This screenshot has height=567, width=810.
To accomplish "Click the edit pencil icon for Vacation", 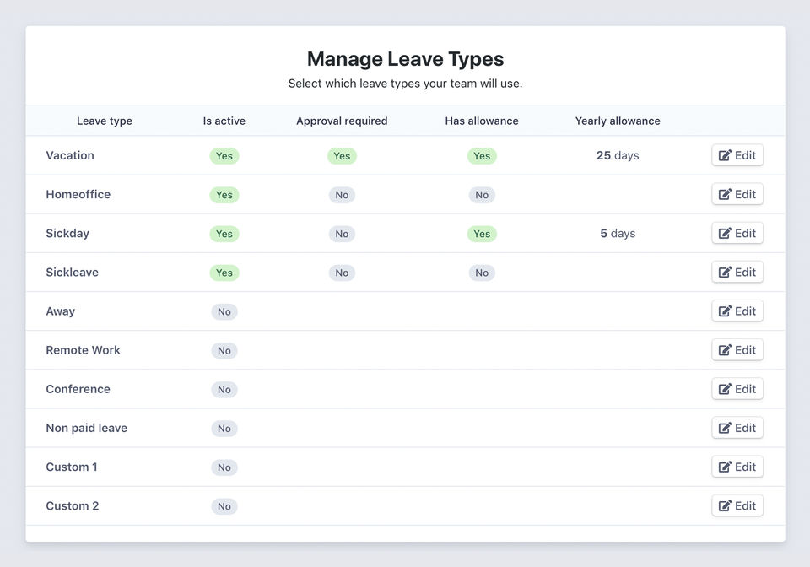I will coord(725,156).
